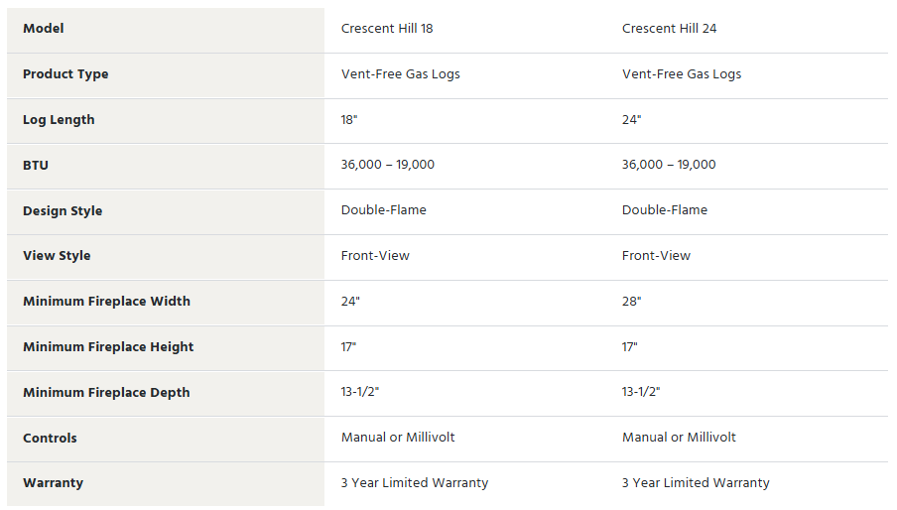Select the Crescent Hill 24 model cell

click(670, 29)
